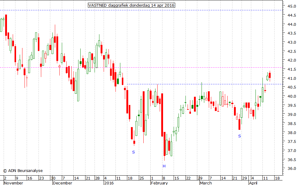Click the date label 18 in April

tap(277, 178)
